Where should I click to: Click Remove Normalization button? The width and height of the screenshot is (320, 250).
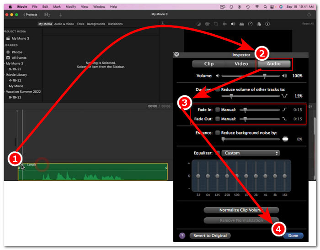coord(241,220)
